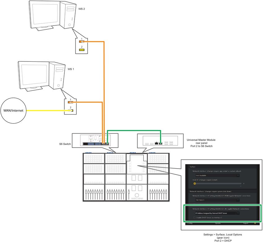The width and height of the screenshot is (263, 243).
Task: Click the Desk ID slider handle
Action: coord(195,184)
